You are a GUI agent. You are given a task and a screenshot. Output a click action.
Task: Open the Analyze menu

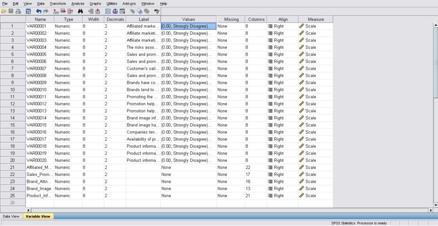pyautogui.click(x=78, y=3)
